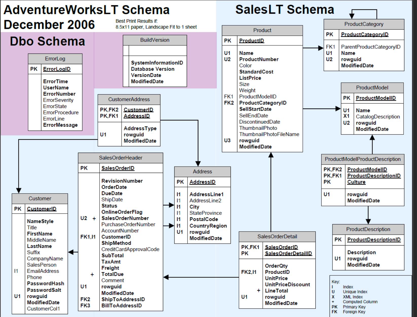This screenshot has height=317, width=417.
Task: Select the Address table header
Action: 202,171
